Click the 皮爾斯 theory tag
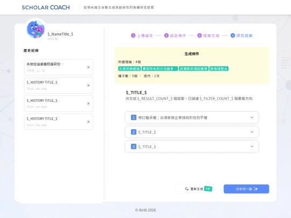This screenshot has width=291, height=218. pos(193,69)
